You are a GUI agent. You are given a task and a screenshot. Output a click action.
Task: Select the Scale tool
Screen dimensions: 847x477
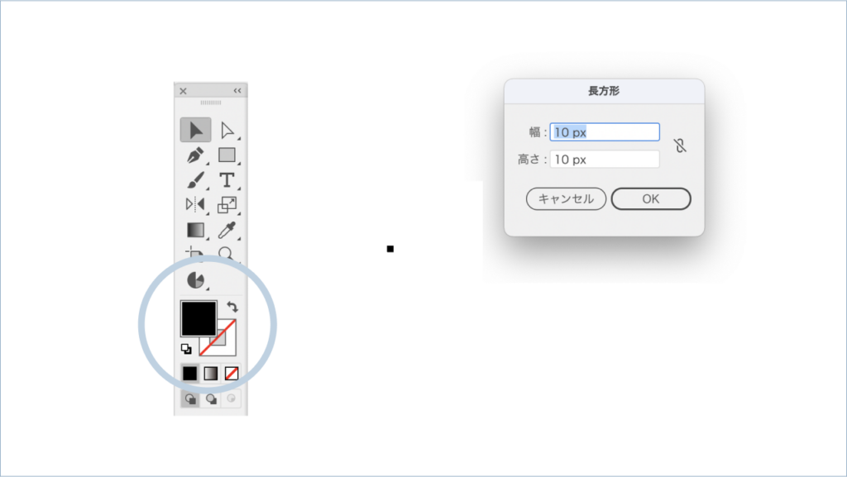227,205
